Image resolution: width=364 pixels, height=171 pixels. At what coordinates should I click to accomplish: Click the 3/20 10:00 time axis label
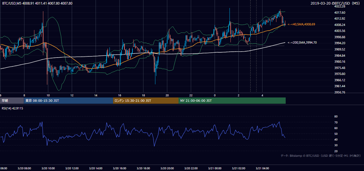[x=48, y=168]
